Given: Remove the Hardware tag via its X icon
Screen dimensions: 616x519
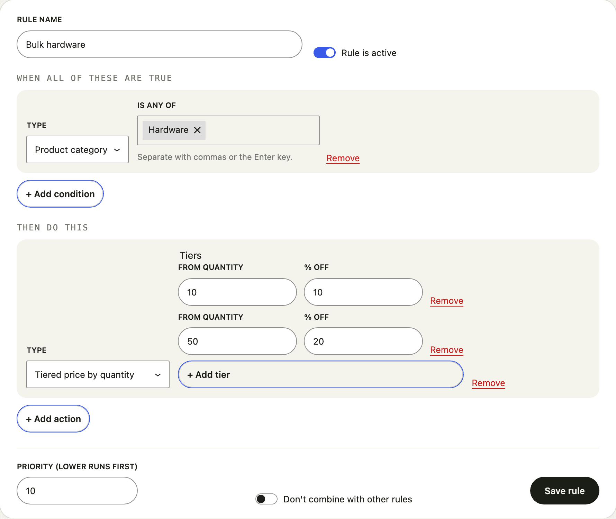Looking at the screenshot, I should point(197,130).
